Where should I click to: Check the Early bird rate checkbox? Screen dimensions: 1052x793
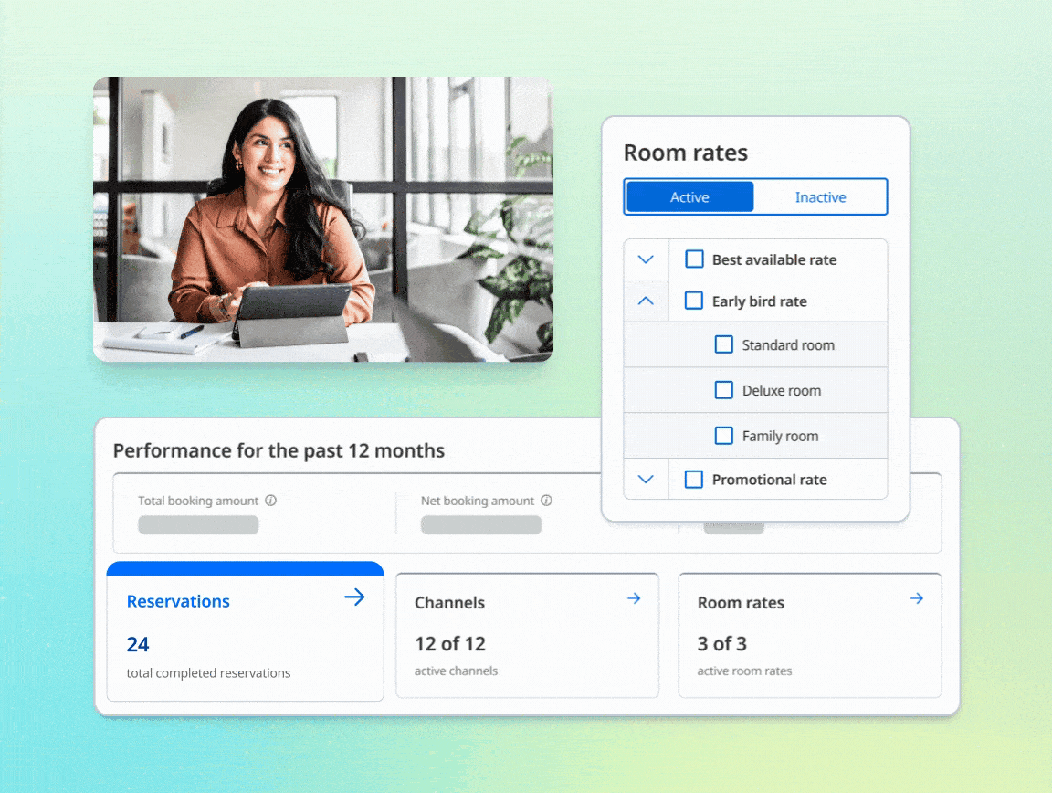click(694, 301)
